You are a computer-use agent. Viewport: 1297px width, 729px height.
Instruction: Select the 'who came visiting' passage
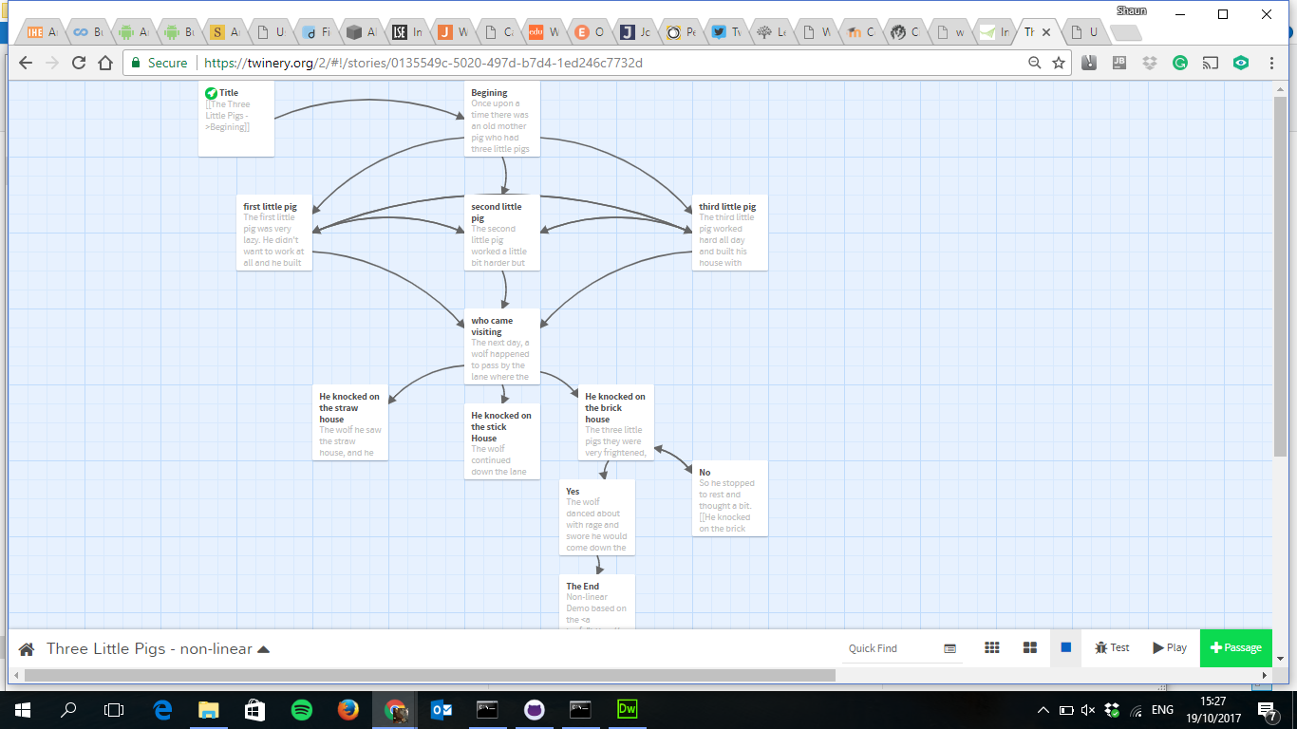coord(501,346)
